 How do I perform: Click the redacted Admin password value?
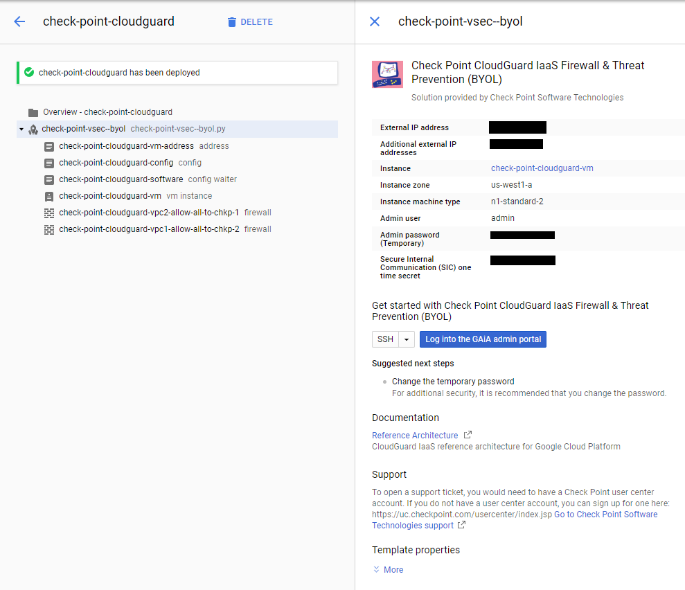pos(522,235)
